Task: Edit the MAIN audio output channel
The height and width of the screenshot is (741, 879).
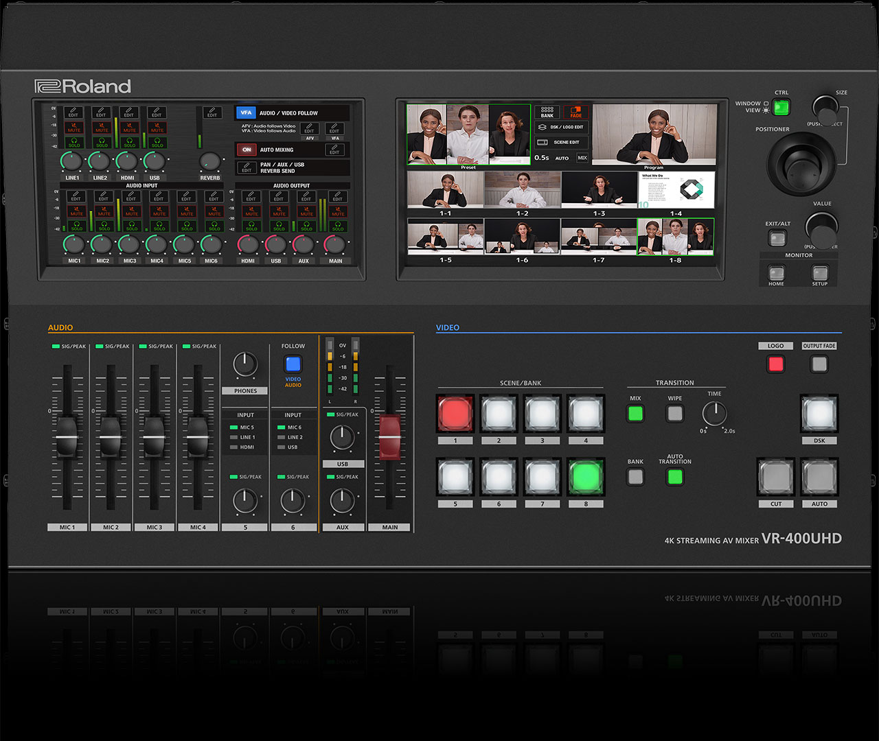Action: 338,197
